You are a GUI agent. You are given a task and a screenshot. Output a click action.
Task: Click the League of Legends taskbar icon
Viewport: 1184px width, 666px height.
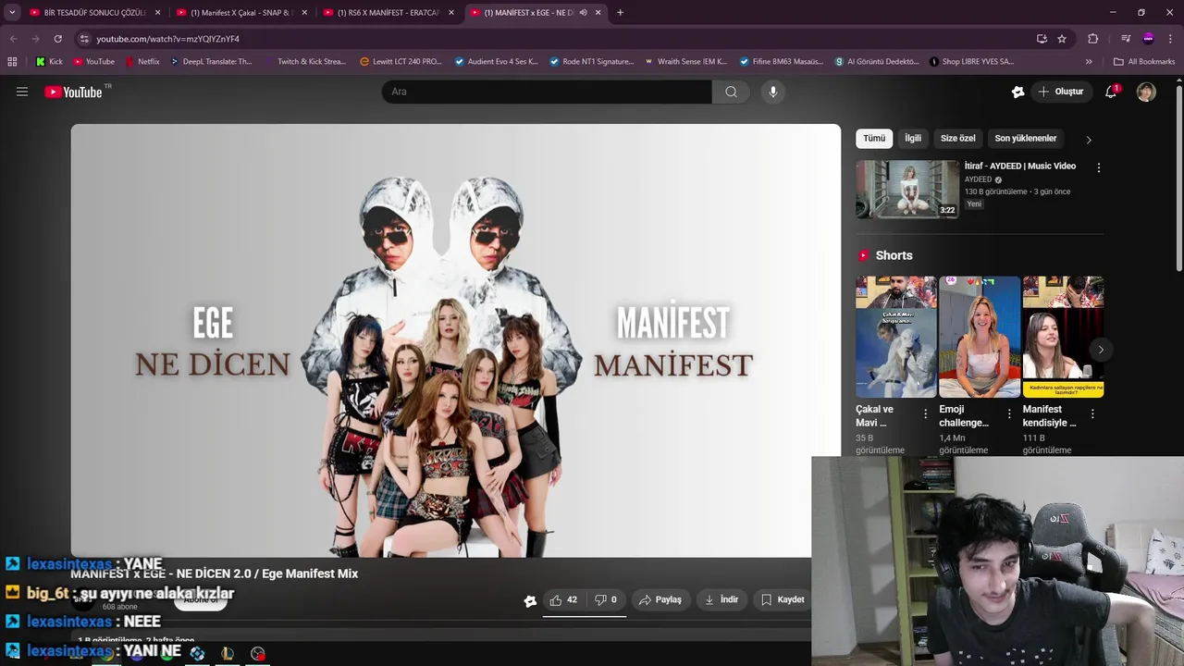click(x=228, y=653)
